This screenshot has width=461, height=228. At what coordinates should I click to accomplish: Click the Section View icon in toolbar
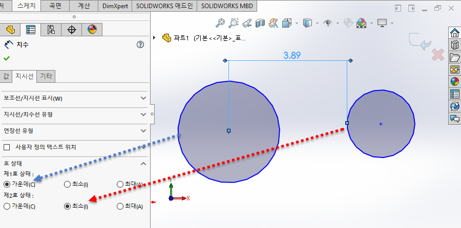[260, 22]
